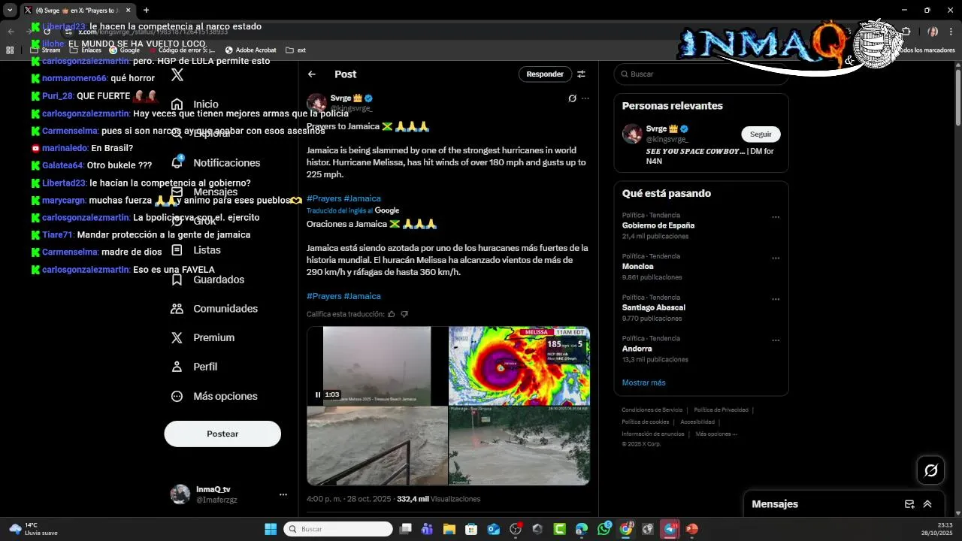This screenshot has height=541, width=962.
Task: Open Stream bookmark folder
Action: pyautogui.click(x=45, y=50)
